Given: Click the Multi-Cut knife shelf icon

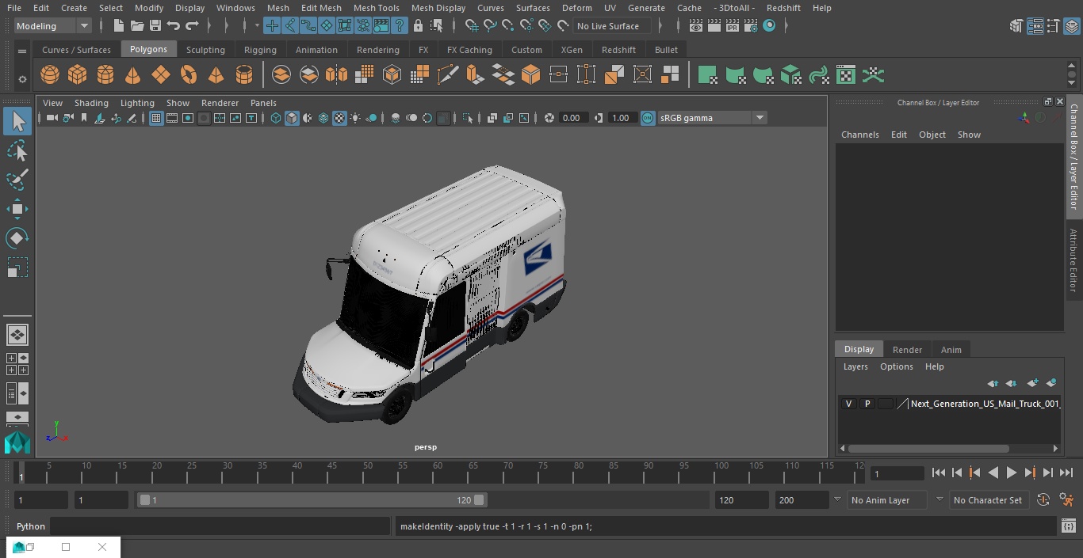Looking at the screenshot, I should [x=448, y=75].
